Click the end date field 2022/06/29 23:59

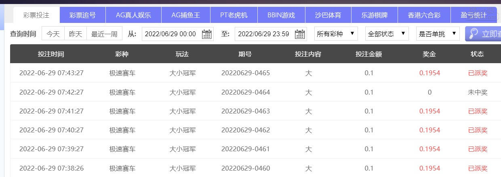[x=270, y=34]
